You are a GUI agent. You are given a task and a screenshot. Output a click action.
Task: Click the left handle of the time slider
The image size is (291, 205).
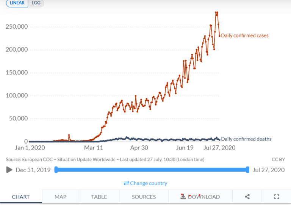pos(56,170)
